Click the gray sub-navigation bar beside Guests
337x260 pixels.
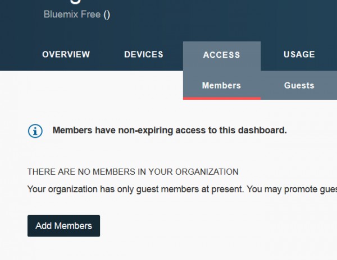[327, 86]
